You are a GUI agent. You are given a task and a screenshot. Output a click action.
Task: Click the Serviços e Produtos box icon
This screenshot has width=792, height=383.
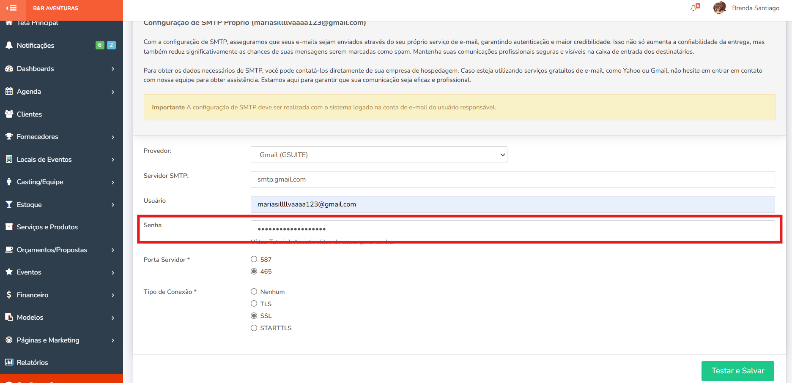tap(9, 227)
